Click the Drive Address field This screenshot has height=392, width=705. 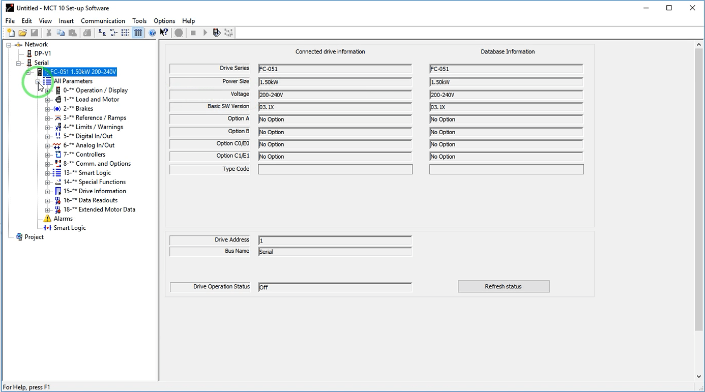click(335, 240)
